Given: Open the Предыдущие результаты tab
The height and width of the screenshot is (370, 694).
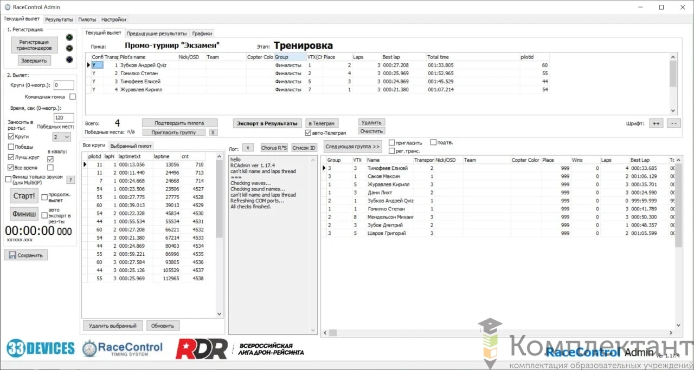Looking at the screenshot, I should (157, 34).
